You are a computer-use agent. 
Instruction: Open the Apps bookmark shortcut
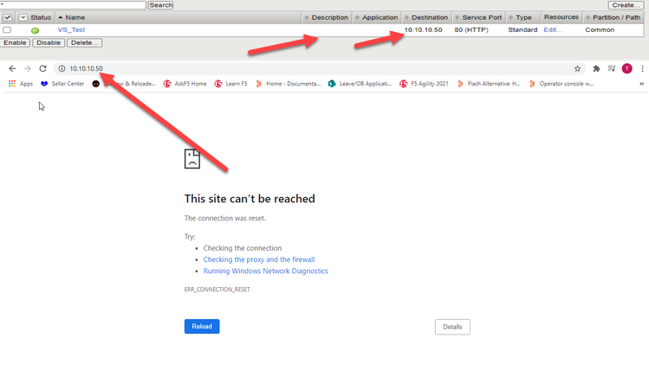coord(21,83)
